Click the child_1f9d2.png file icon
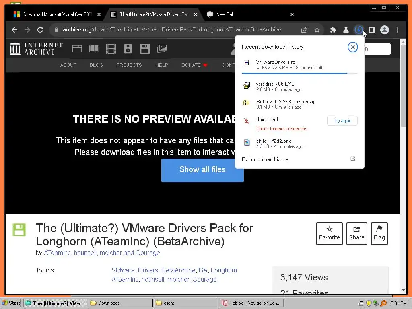 247,142
